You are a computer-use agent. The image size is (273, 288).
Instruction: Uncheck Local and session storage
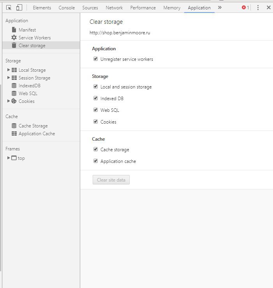[96, 87]
